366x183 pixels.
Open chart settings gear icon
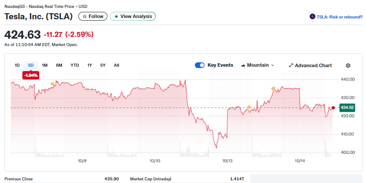point(348,65)
